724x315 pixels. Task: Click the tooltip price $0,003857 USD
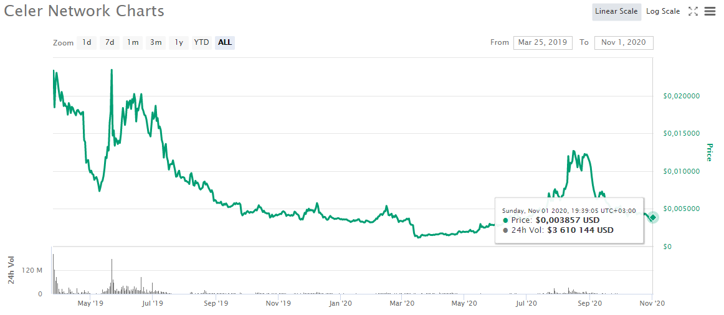tap(568, 220)
